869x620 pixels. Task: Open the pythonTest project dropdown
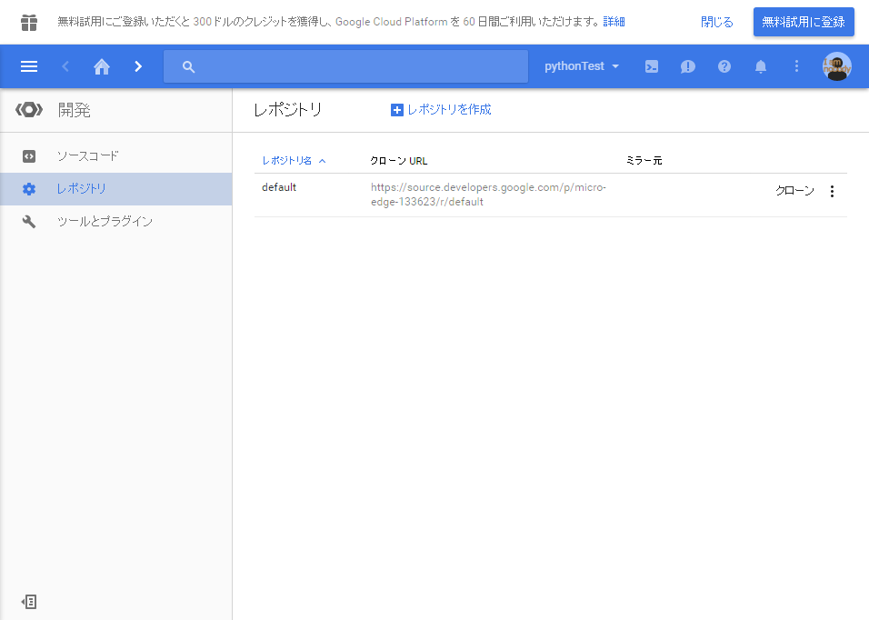[582, 65]
